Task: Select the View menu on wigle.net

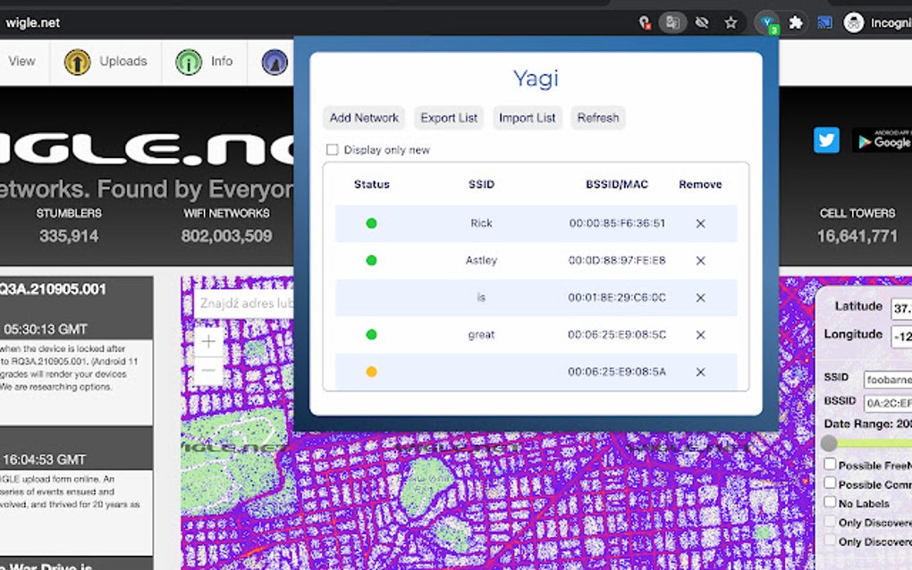Action: 21,62
